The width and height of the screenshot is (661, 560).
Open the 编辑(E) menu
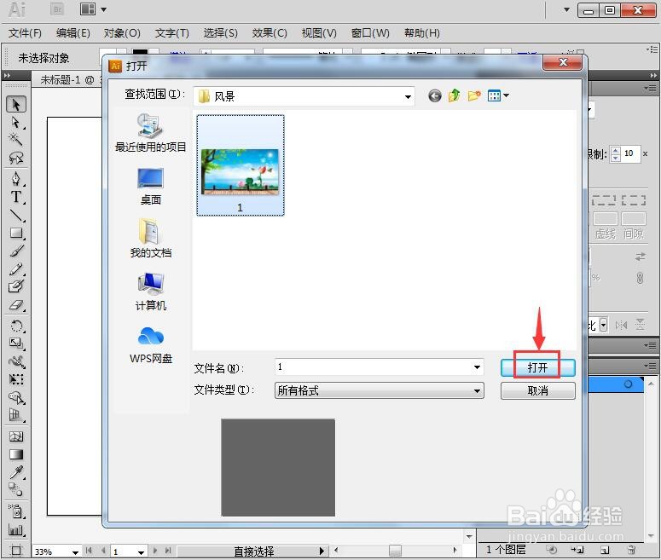point(73,33)
